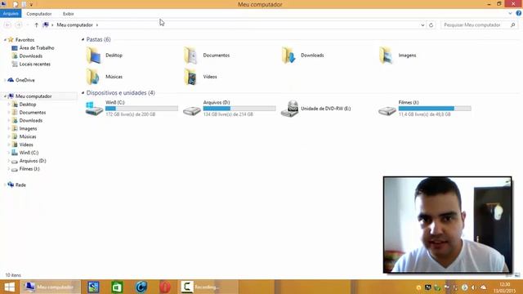The image size is (523, 294).
Task: Select the Win8 (C:) drive icon
Action: [x=94, y=109]
